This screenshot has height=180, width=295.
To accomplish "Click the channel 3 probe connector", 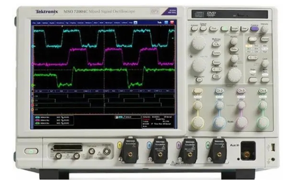I will 190,155.
